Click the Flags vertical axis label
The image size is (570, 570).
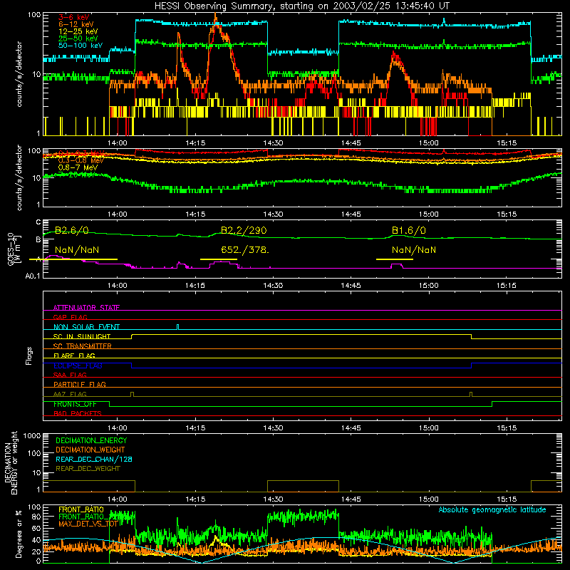29,356
